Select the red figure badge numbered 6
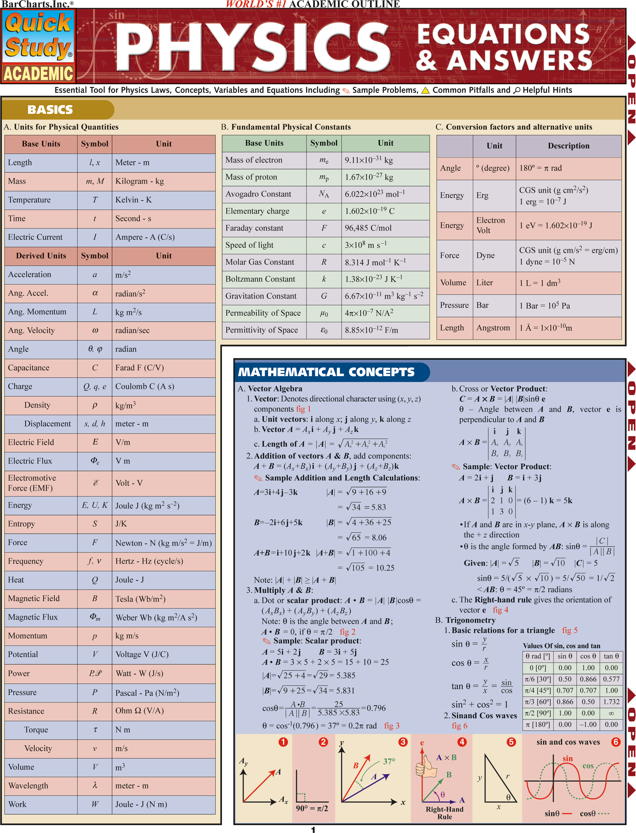The height and width of the screenshot is (833, 636). pos(616,742)
